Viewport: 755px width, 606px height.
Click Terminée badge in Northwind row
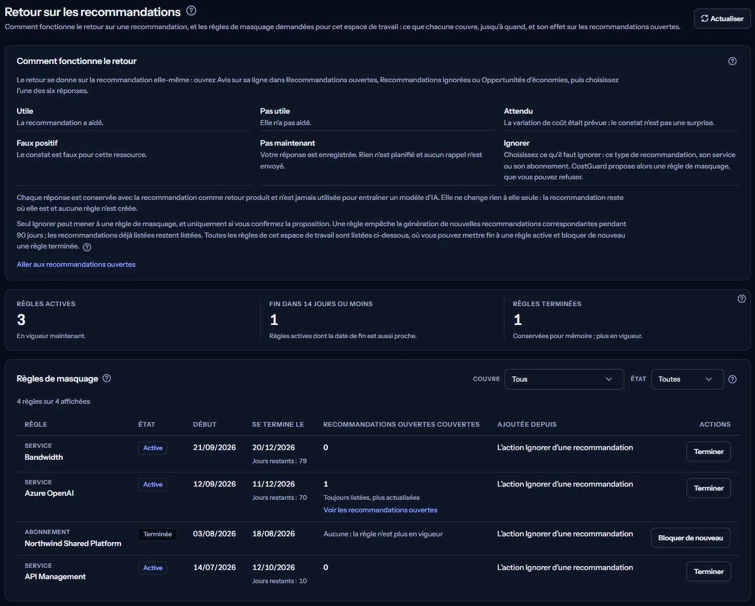pos(158,535)
